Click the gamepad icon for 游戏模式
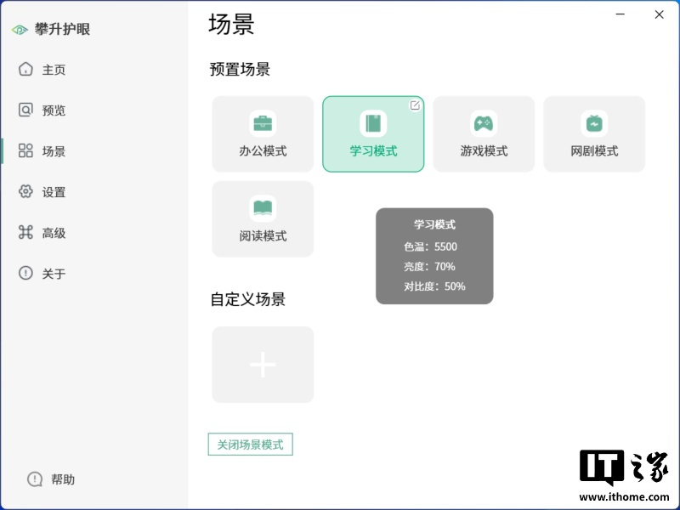Viewport: 680px width, 510px height. pyautogui.click(x=484, y=123)
